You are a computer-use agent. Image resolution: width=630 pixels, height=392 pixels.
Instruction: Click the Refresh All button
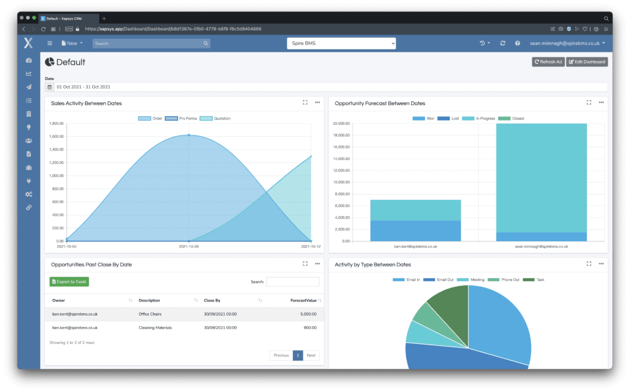(x=548, y=62)
